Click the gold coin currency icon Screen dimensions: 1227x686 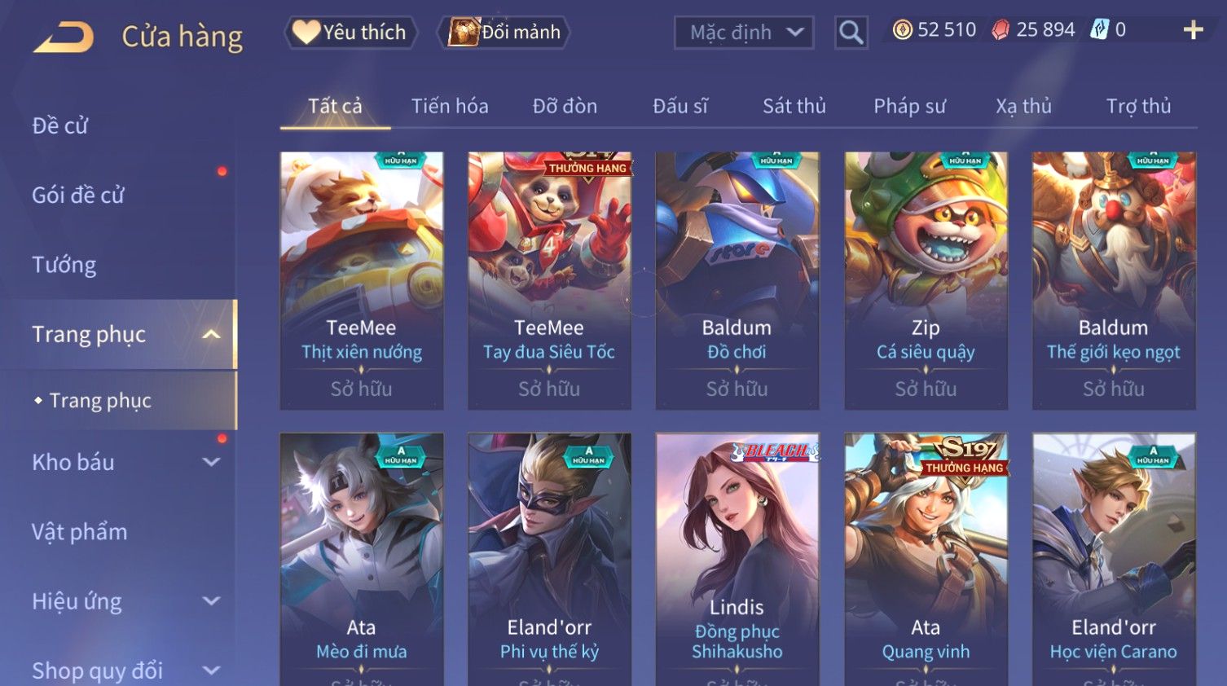902,30
